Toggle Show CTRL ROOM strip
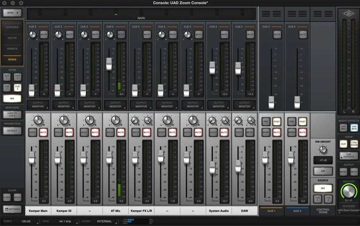Image resolution: width=360 pixels, height=226 pixels. point(354,144)
